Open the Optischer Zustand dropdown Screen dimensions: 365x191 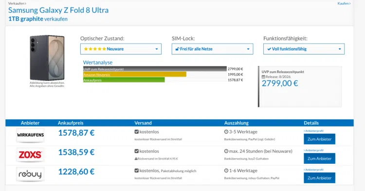(x=121, y=49)
